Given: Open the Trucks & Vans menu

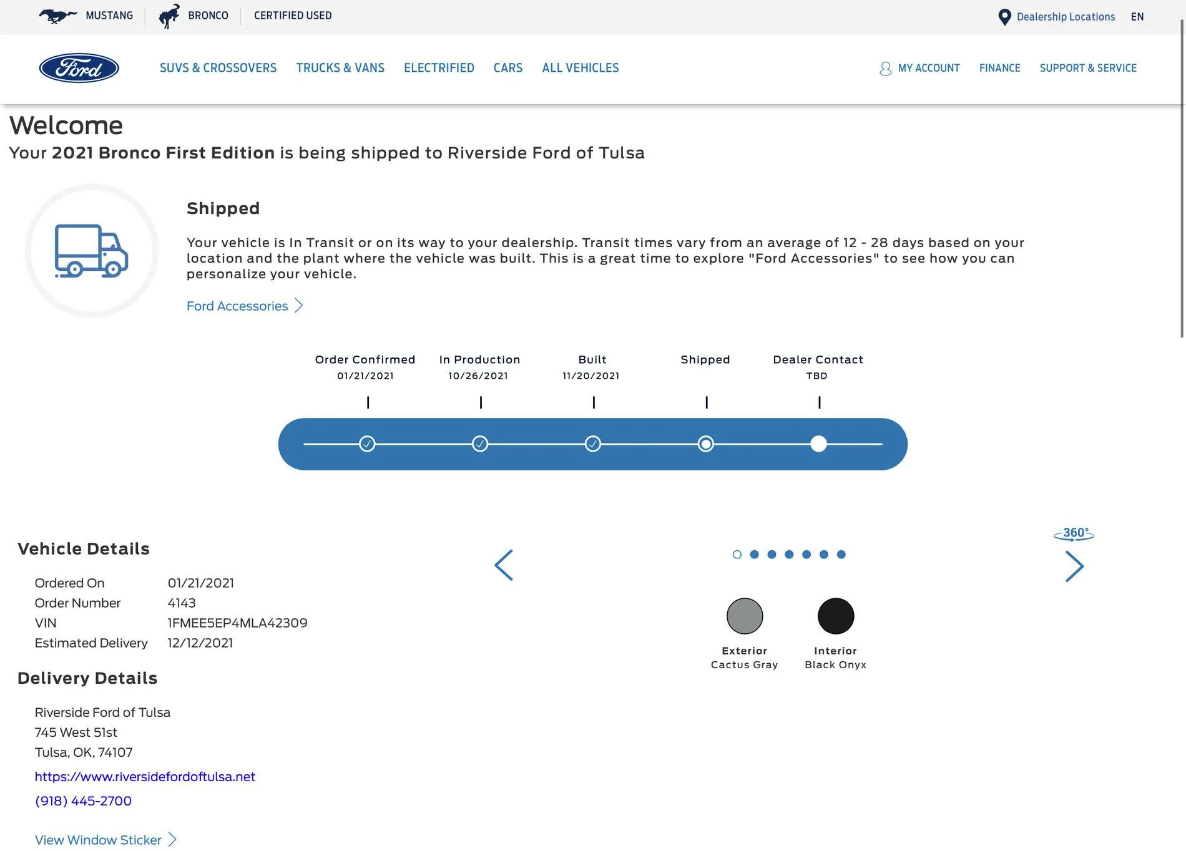Looking at the screenshot, I should point(340,68).
